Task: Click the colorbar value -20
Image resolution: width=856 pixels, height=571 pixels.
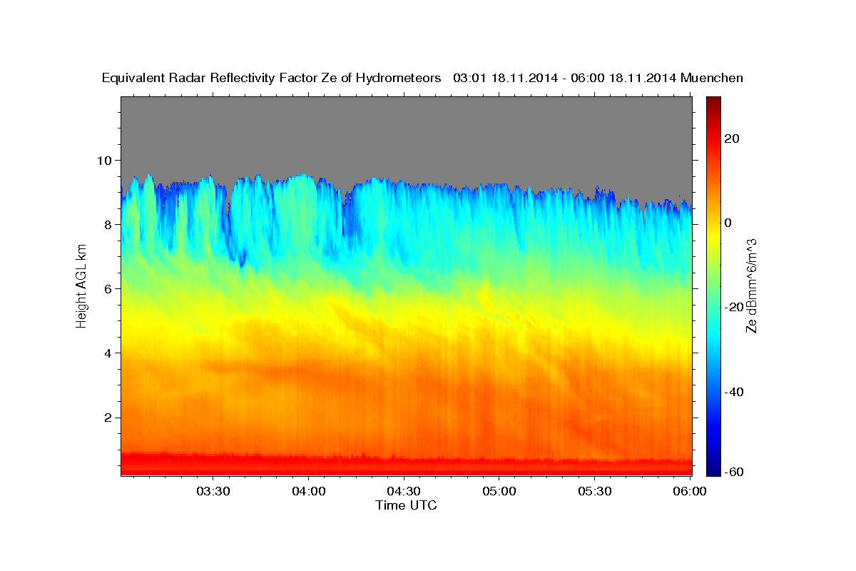Action: pyautogui.click(x=734, y=307)
